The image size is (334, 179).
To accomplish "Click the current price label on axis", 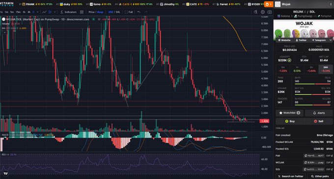I will [264, 121].
